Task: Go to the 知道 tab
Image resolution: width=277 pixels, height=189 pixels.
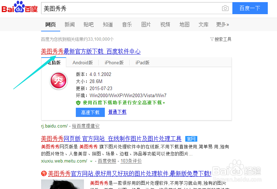Action: tap(108, 25)
